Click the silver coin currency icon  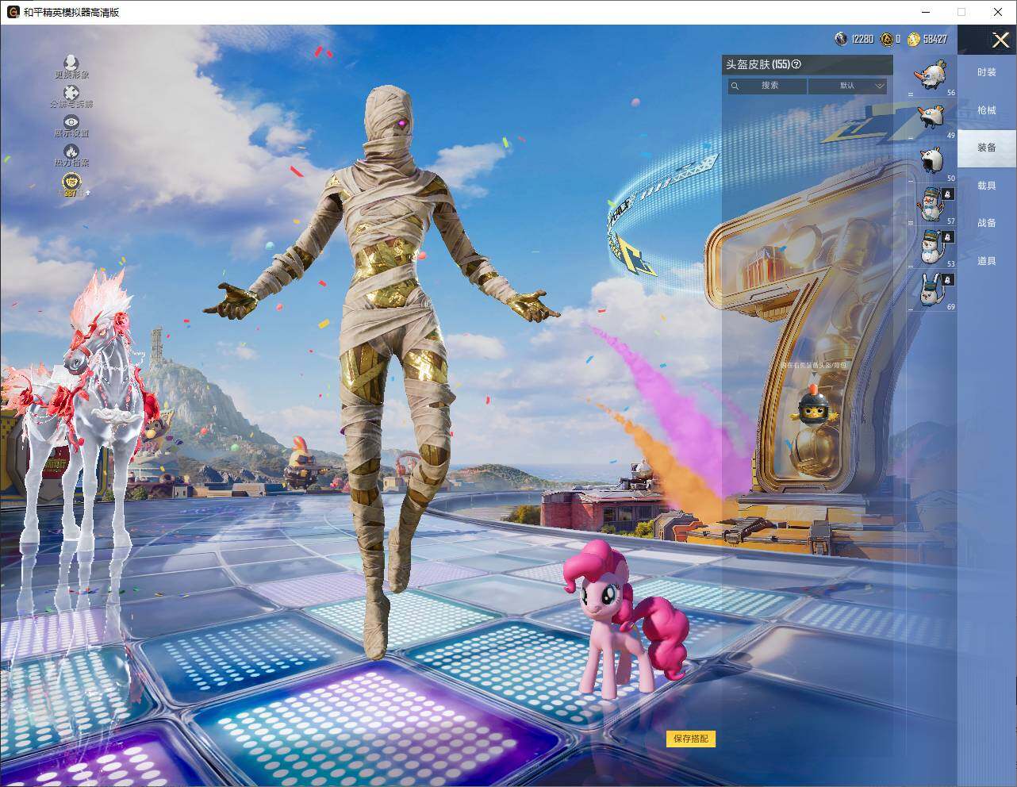[x=841, y=39]
